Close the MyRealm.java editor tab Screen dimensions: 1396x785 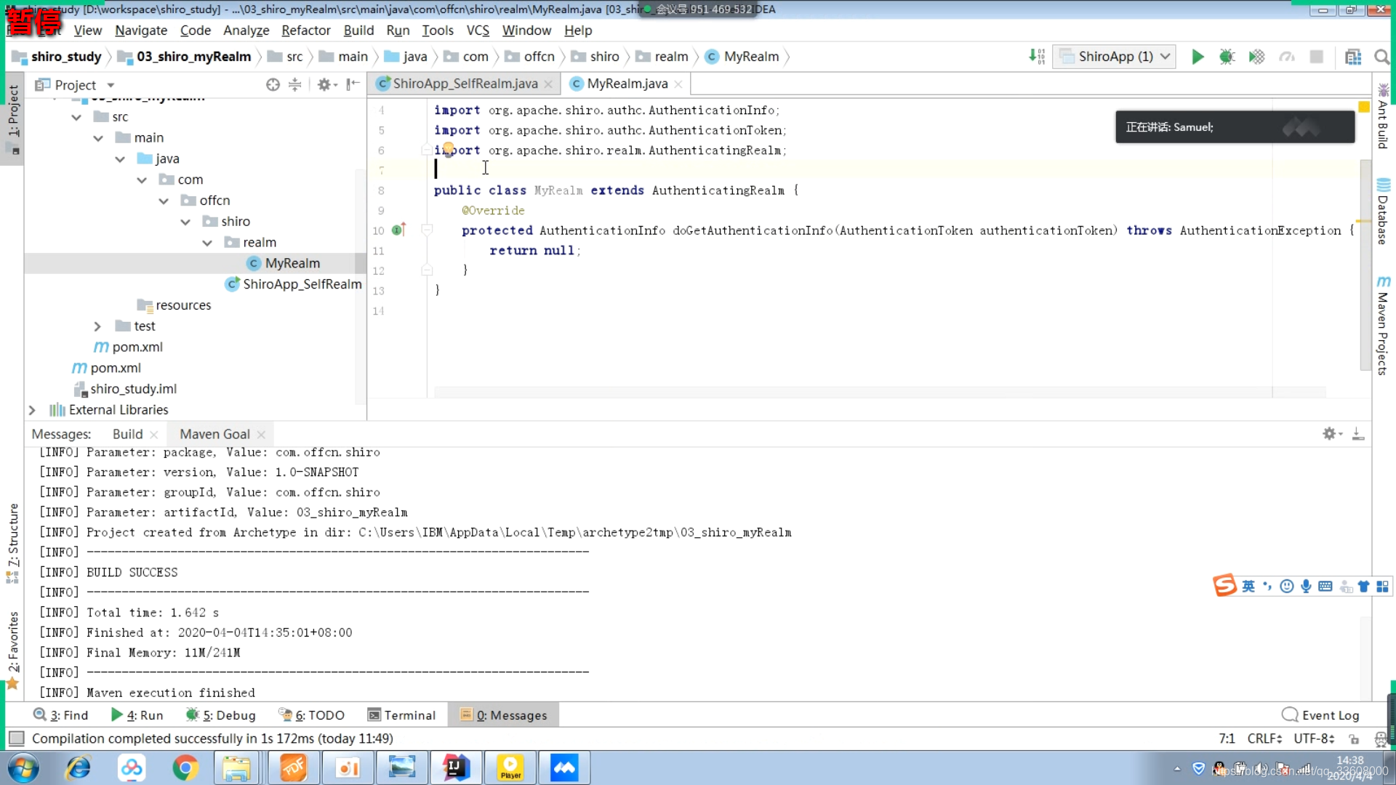click(x=678, y=84)
